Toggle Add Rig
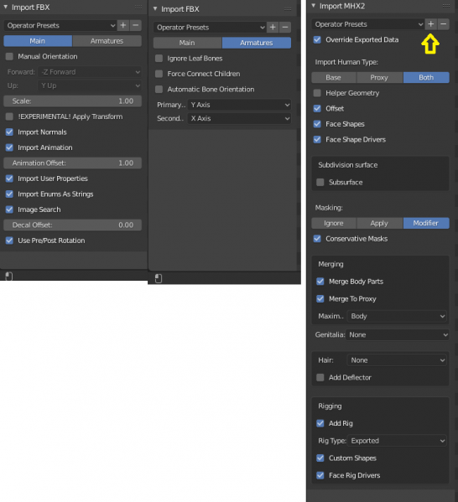This screenshot has height=502, width=458. point(320,423)
